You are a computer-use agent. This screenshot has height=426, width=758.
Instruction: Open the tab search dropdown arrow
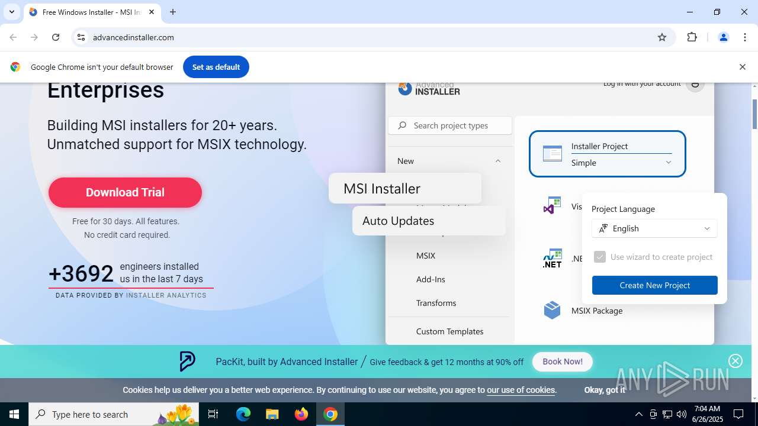tap(11, 12)
